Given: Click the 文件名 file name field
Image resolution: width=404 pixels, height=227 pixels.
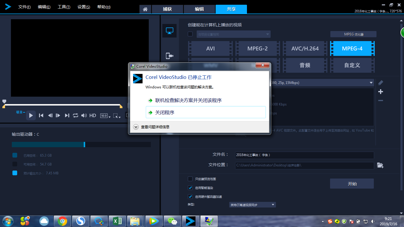Looking at the screenshot, I should pyautogui.click(x=305, y=155).
